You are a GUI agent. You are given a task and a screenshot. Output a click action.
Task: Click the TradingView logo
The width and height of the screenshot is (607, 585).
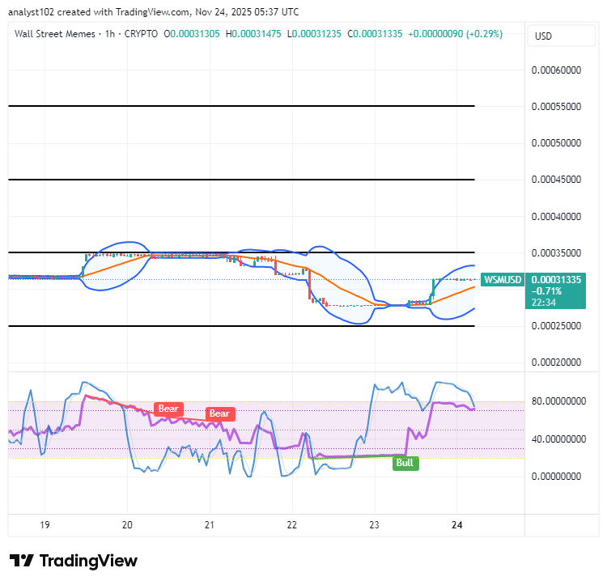(x=73, y=561)
